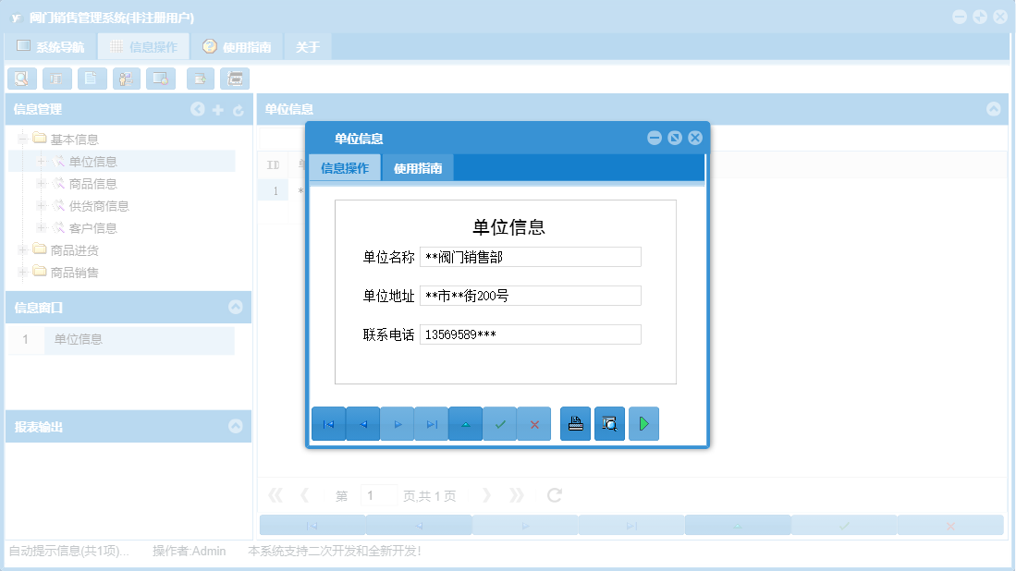Viewport: 1016px width, 571px height.
Task: Open the document icon on top toolbar
Action: (x=92, y=79)
